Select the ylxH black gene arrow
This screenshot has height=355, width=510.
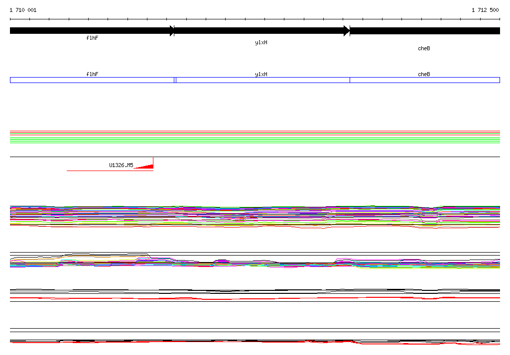[259, 31]
